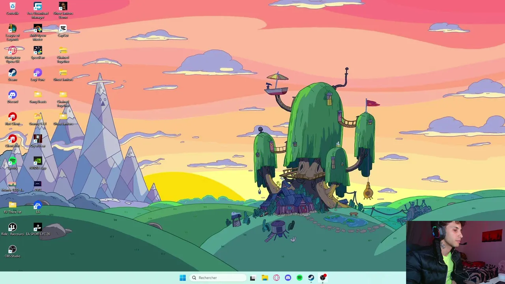Open Opera GX from the taskbar
The height and width of the screenshot is (284, 505).
pyautogui.click(x=276, y=278)
